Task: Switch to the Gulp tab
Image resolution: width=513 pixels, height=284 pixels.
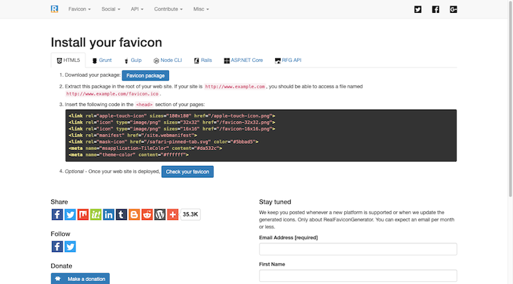Action: (133, 61)
